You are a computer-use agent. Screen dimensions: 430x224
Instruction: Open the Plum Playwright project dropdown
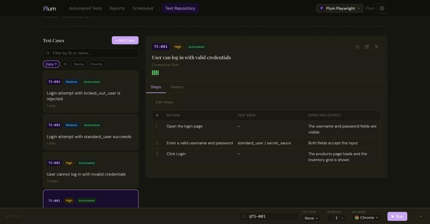tap(340, 8)
